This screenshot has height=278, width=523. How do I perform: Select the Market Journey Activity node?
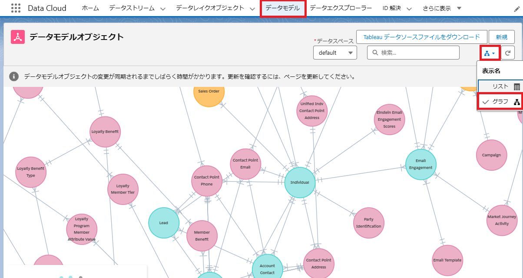pos(502,220)
